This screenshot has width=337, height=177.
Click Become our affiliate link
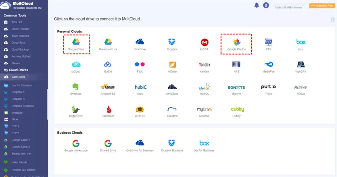(23, 170)
